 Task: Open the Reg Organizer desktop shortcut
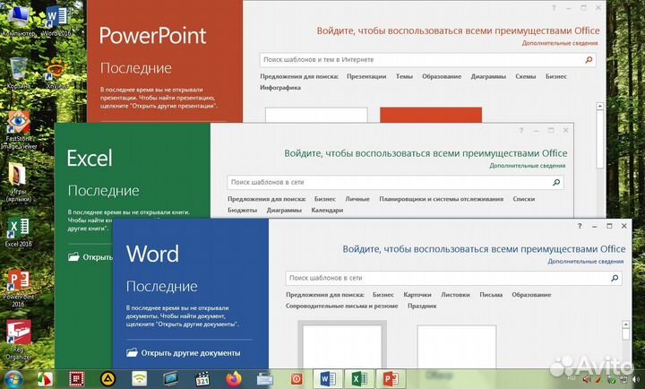18,340
